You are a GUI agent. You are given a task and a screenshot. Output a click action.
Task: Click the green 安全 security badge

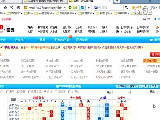click(73, 8)
